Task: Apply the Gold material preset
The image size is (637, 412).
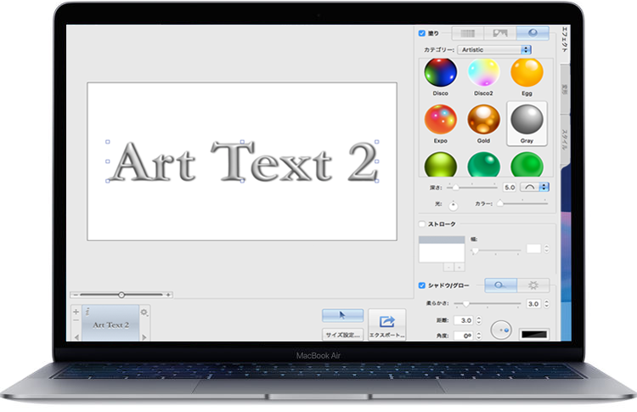Action: click(x=483, y=120)
